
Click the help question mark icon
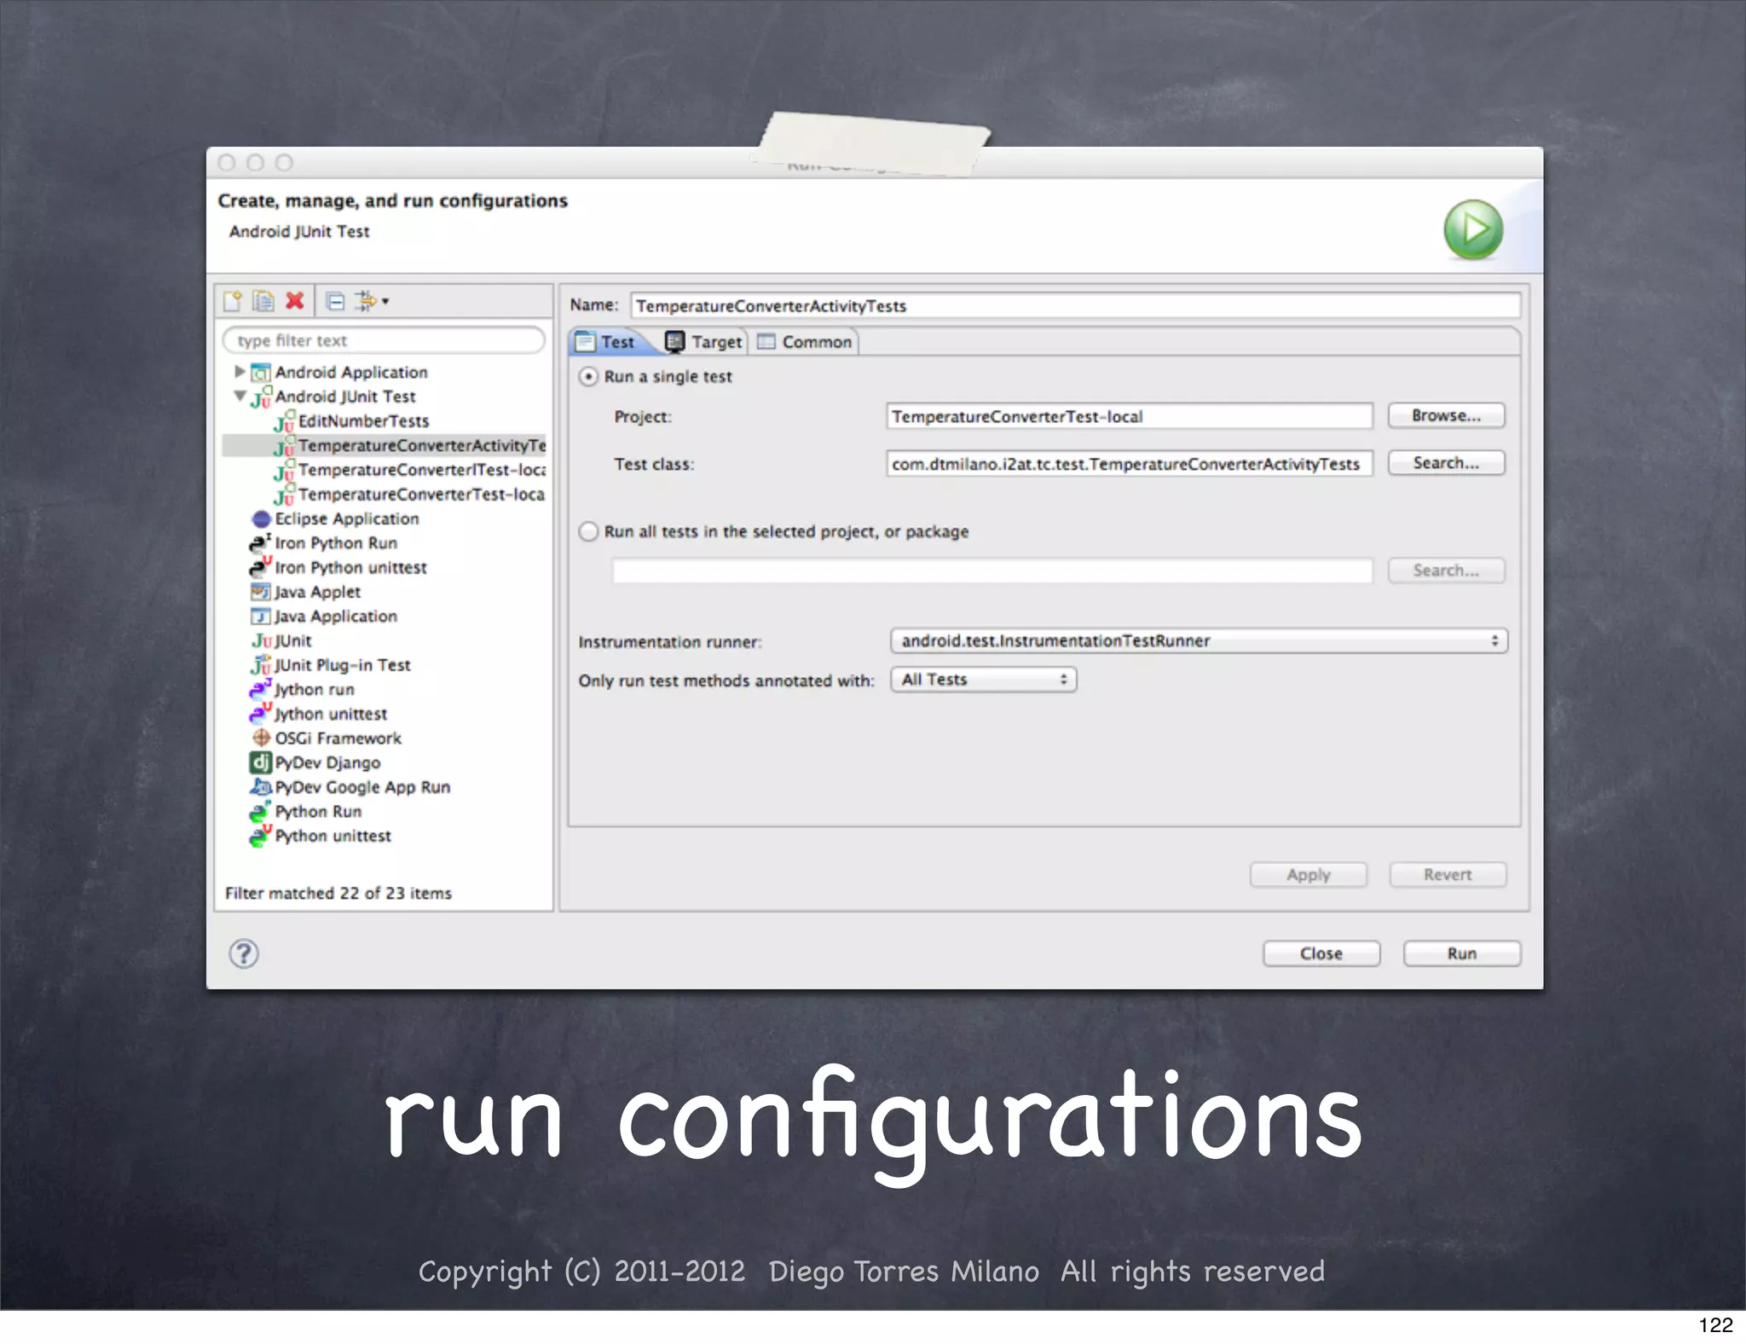click(x=244, y=953)
